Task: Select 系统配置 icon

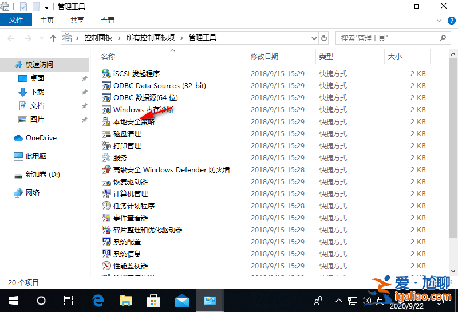Action: (x=106, y=242)
